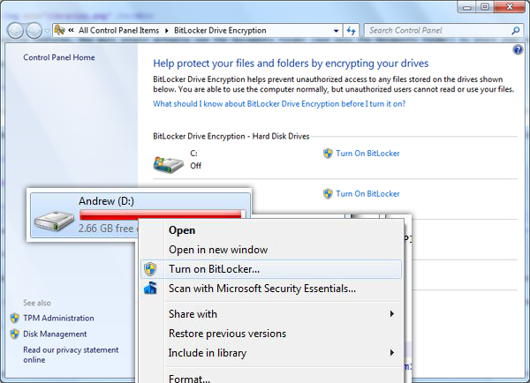Select BitLocker Drive Encryption breadcrumb
This screenshot has width=530, height=383.
pyautogui.click(x=220, y=30)
